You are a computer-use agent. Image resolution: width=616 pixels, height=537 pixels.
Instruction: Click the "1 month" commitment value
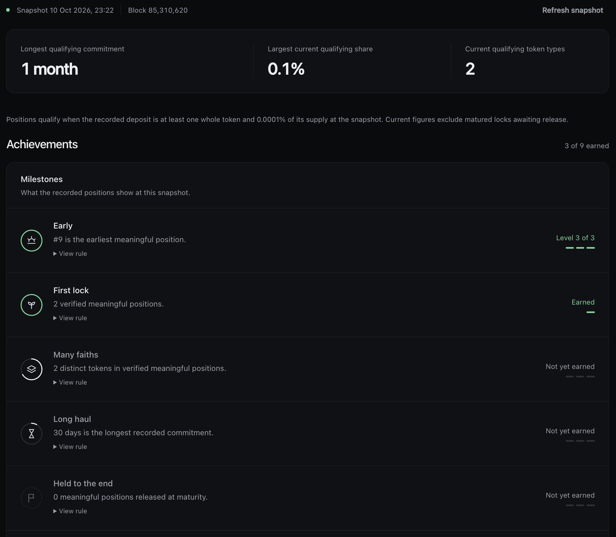(49, 69)
